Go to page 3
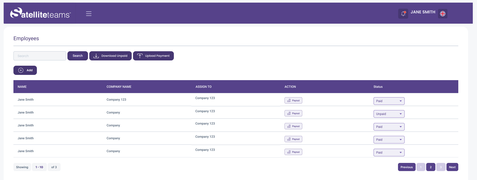This screenshot has height=180, width=477. click(441, 167)
